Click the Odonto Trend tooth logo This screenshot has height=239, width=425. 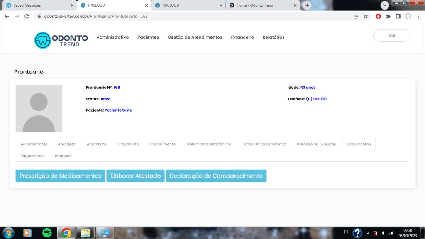click(x=43, y=40)
